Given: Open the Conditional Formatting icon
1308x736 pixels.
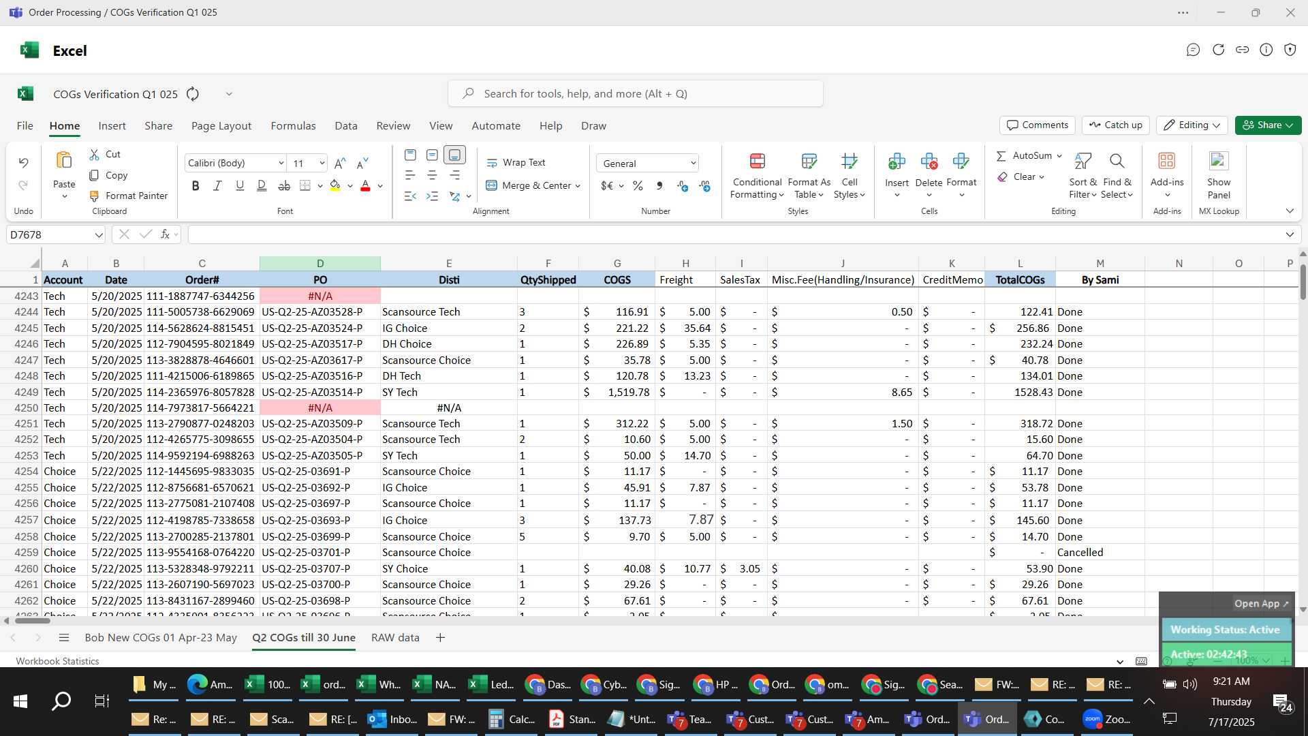Looking at the screenshot, I should coord(757,161).
